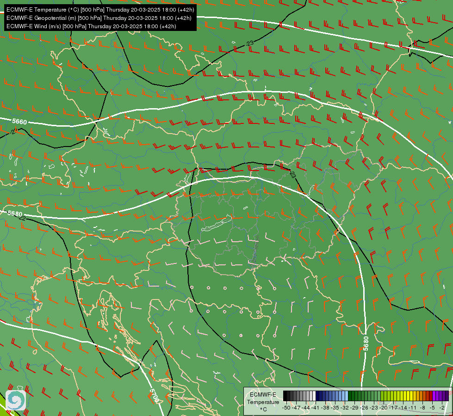
Task: Click the -32 legend tick label
Action: (x=345, y=408)
